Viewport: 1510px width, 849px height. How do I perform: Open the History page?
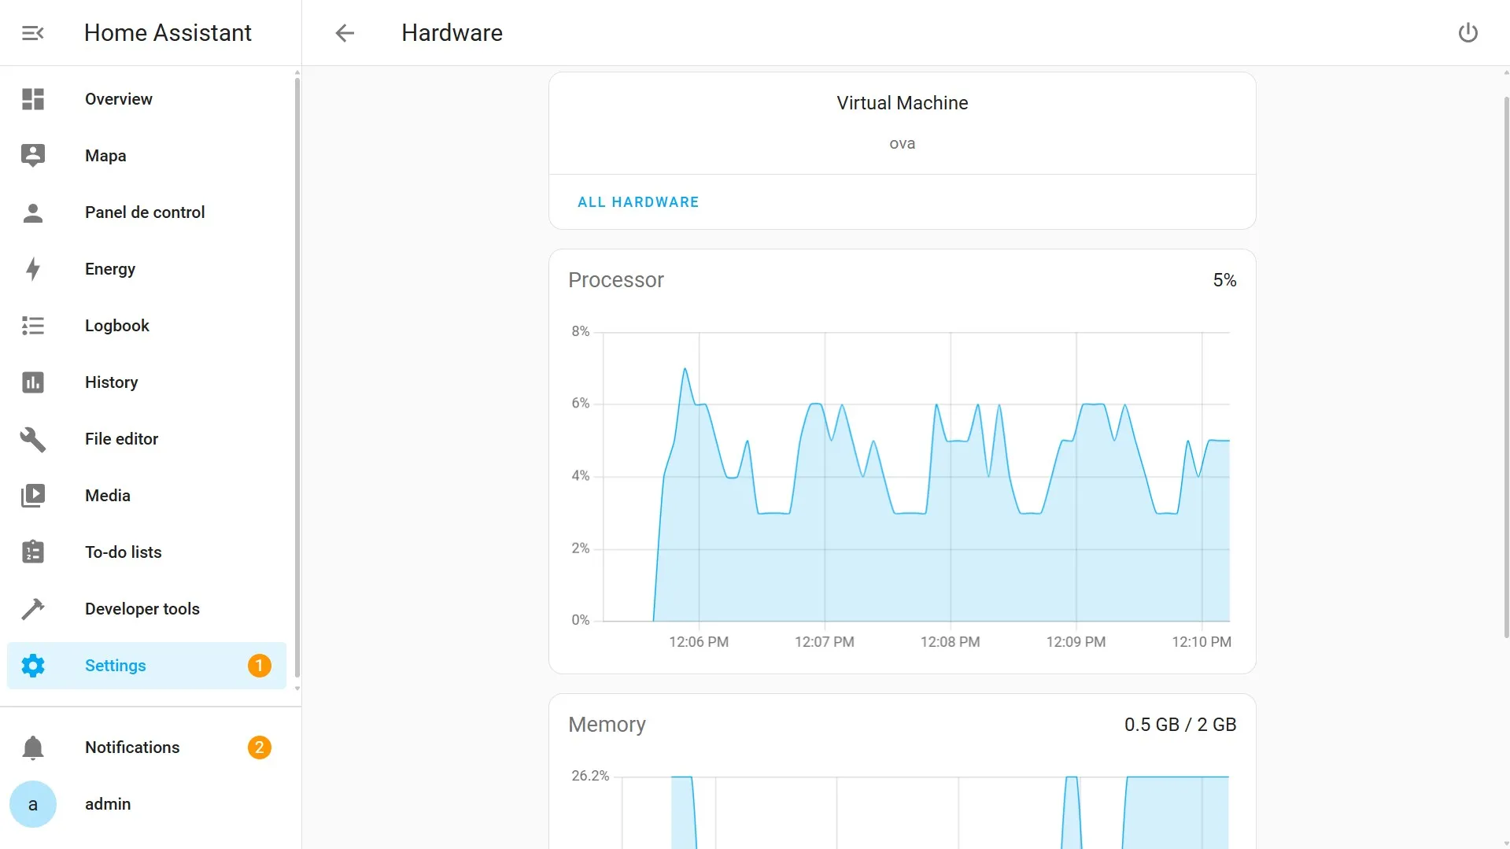click(146, 382)
